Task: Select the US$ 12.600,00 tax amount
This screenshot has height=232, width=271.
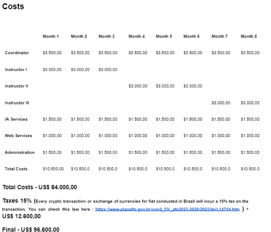Action: coord(22,216)
